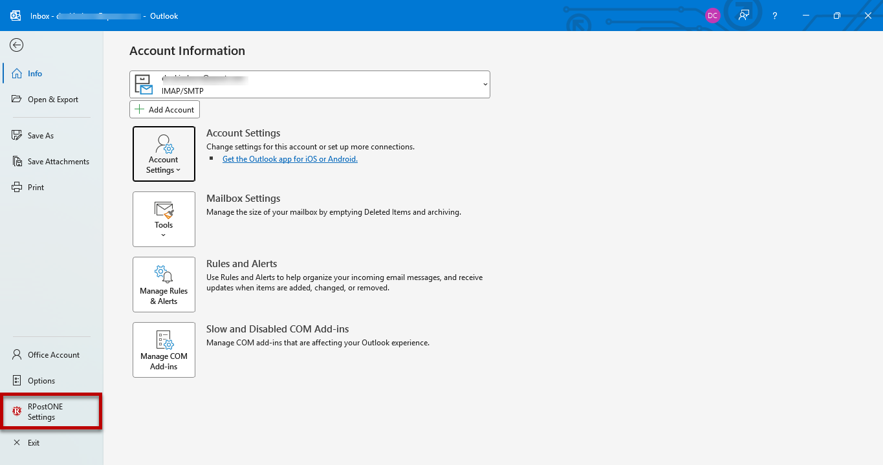Click the question mark help icon
The height and width of the screenshot is (465, 883).
click(775, 16)
